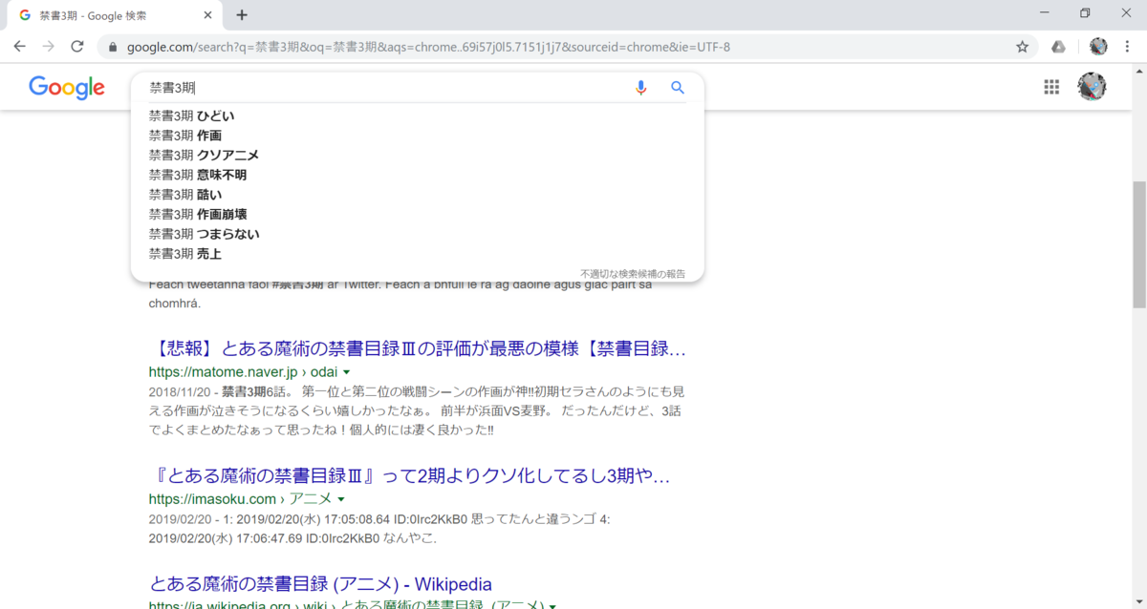Click the imasoku.com green URL text
This screenshot has height=609, width=1147.
[240, 499]
